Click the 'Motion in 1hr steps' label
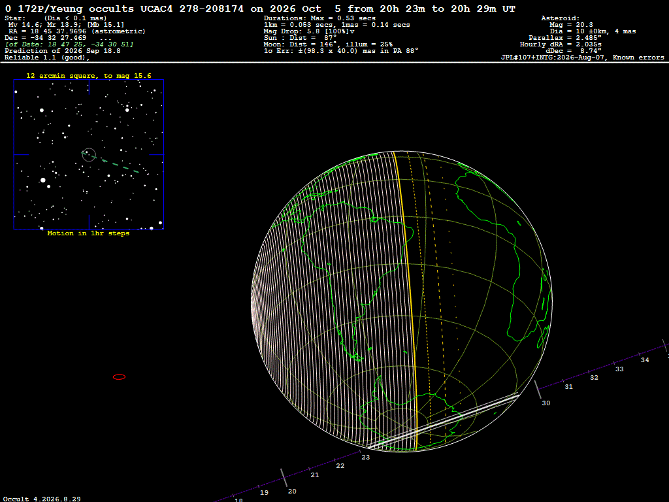Image resolution: width=669 pixels, height=502 pixels. [88, 233]
